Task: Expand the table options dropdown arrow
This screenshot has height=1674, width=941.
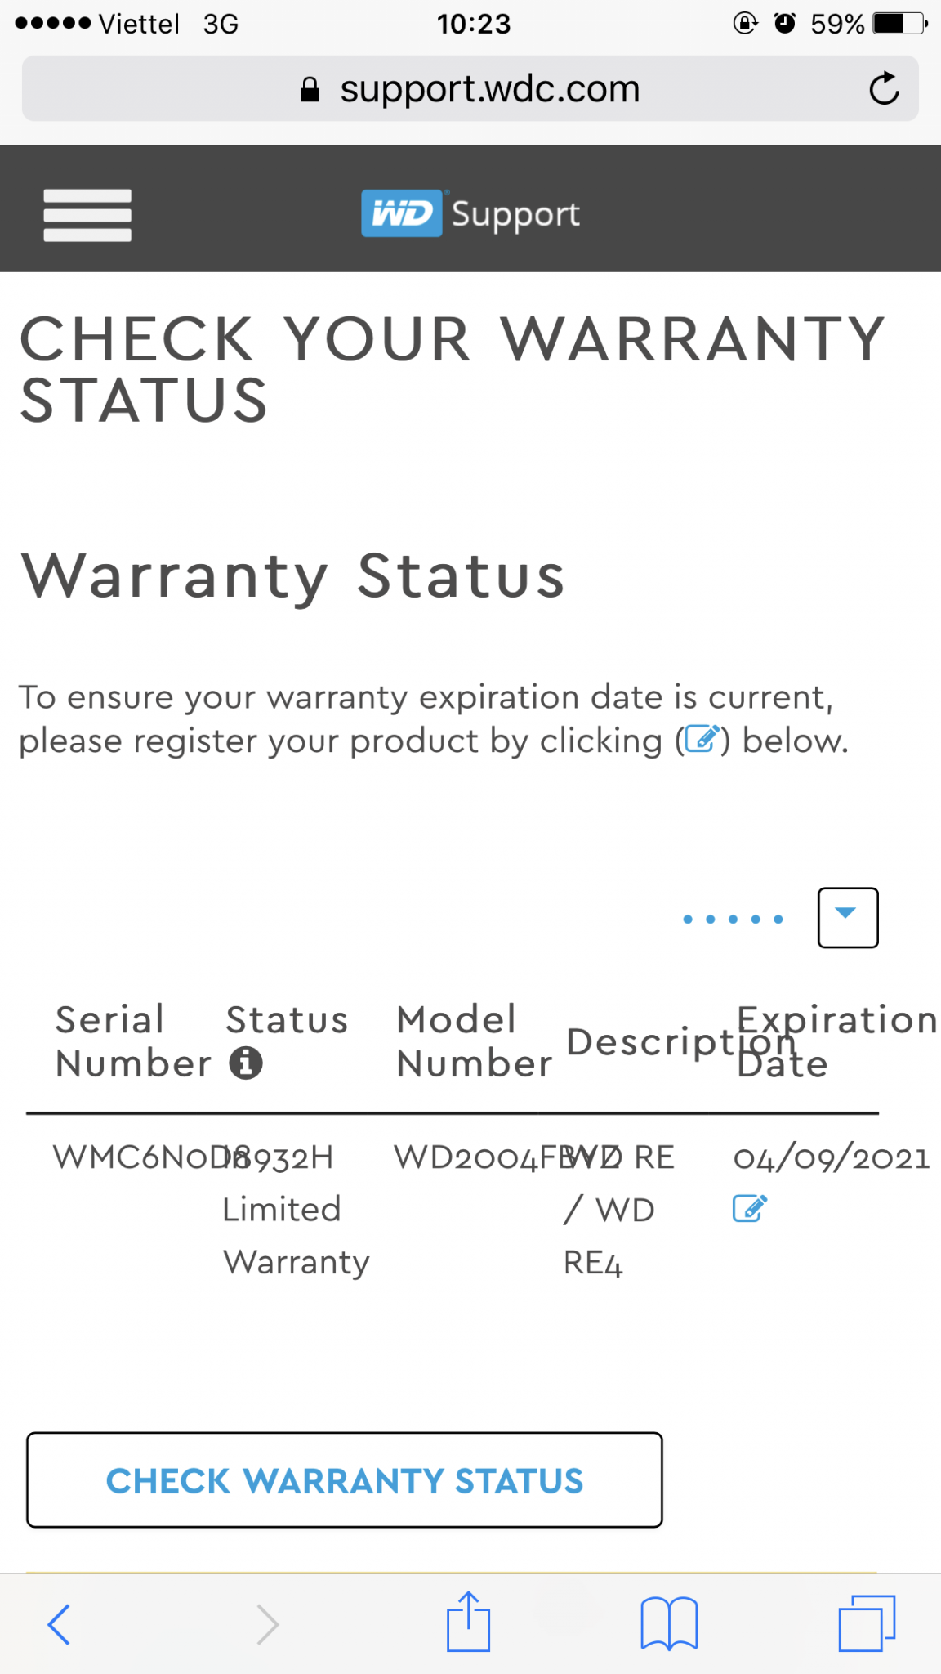Action: click(x=848, y=918)
